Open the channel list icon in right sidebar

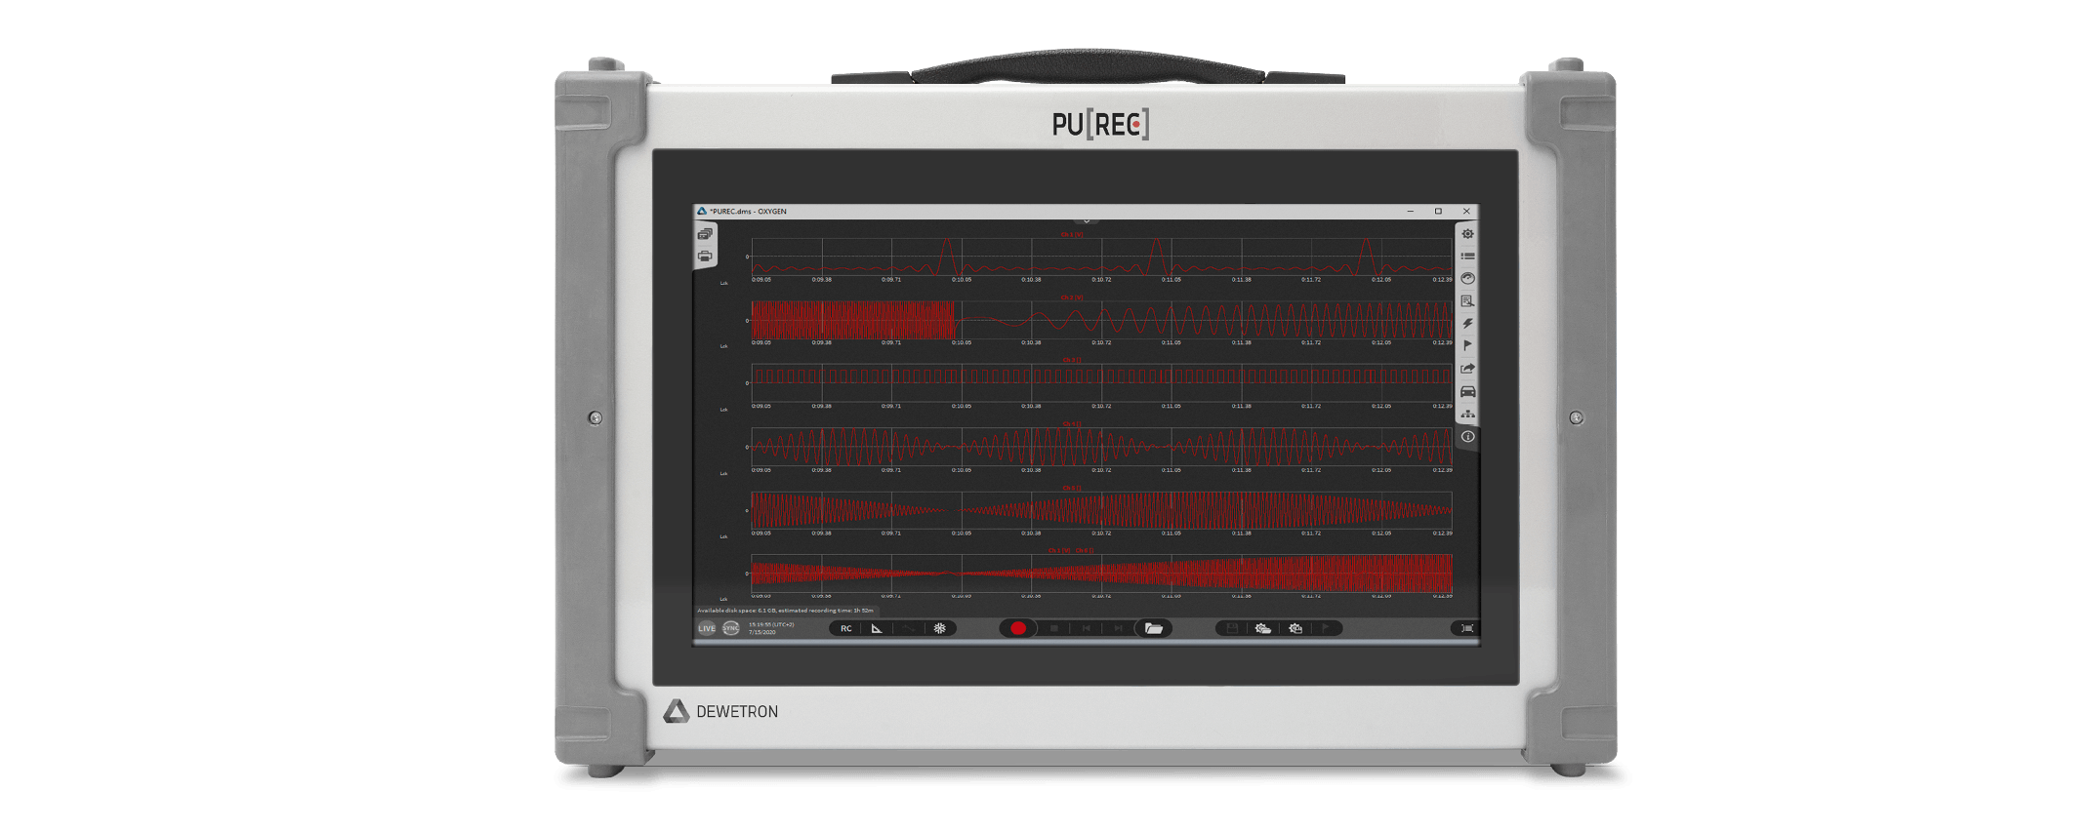(x=1467, y=257)
